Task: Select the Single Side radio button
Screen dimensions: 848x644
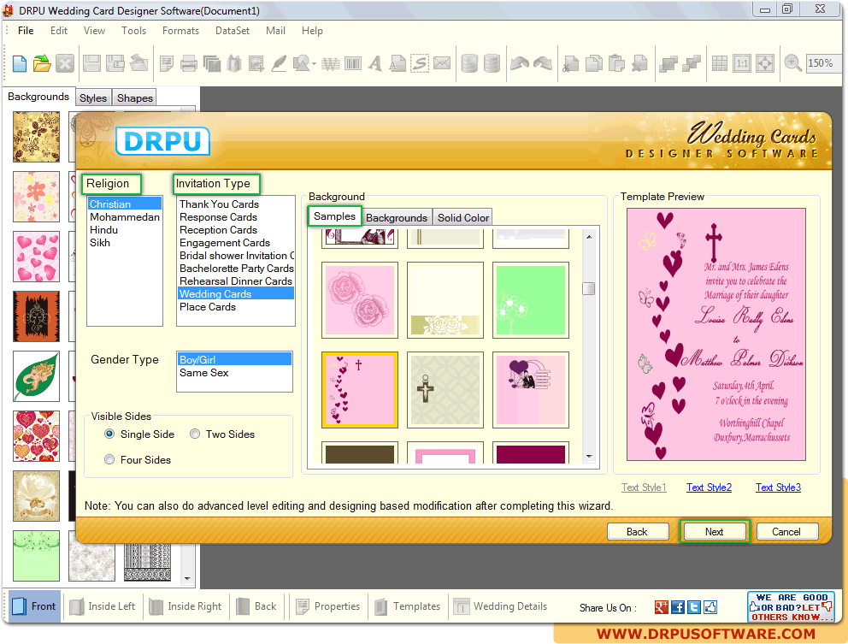Action: 109,434
